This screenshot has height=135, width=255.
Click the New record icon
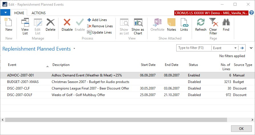(x=9, y=25)
